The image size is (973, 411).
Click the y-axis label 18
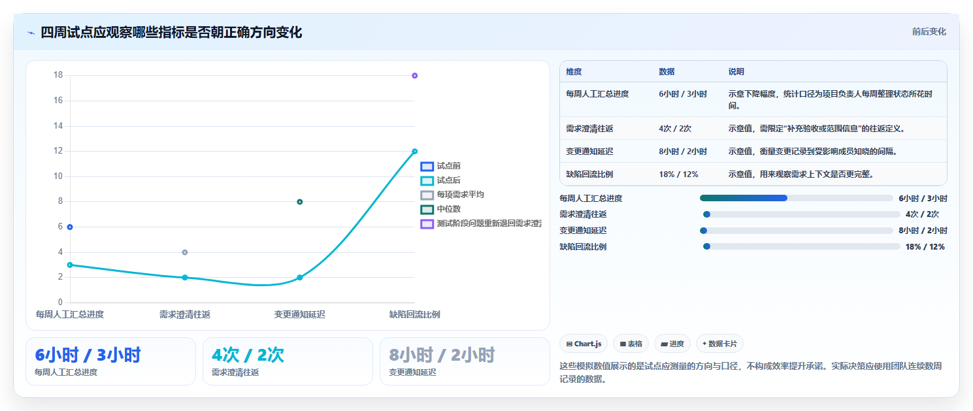tap(58, 75)
